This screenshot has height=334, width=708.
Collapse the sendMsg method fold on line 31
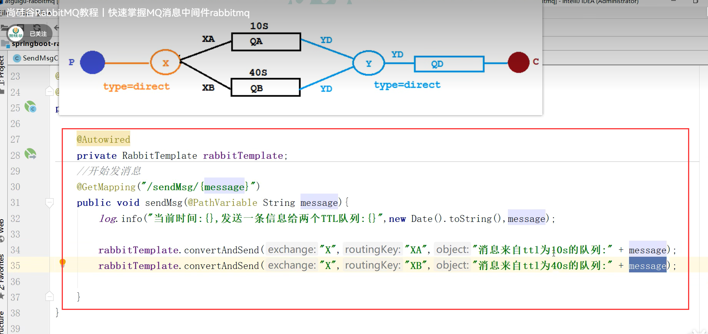[x=49, y=203]
